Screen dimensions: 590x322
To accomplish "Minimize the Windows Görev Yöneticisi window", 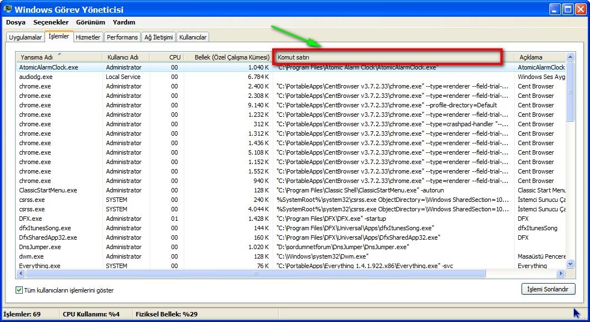I will [555, 9].
